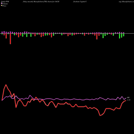The height and width of the screenshot is (134, 134).
Task: Click the 'charts for SACH' header text
Action: (53, 2)
